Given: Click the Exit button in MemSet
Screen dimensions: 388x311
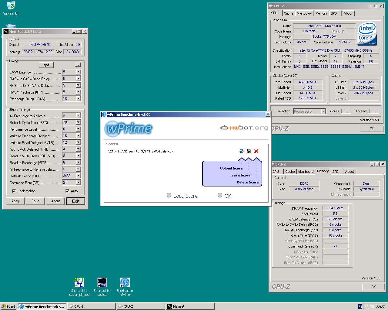Looking at the screenshot, I should pyautogui.click(x=76, y=201).
